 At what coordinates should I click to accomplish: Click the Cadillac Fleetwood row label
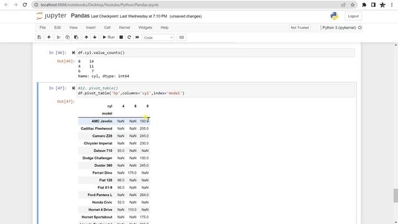click(x=96, y=129)
